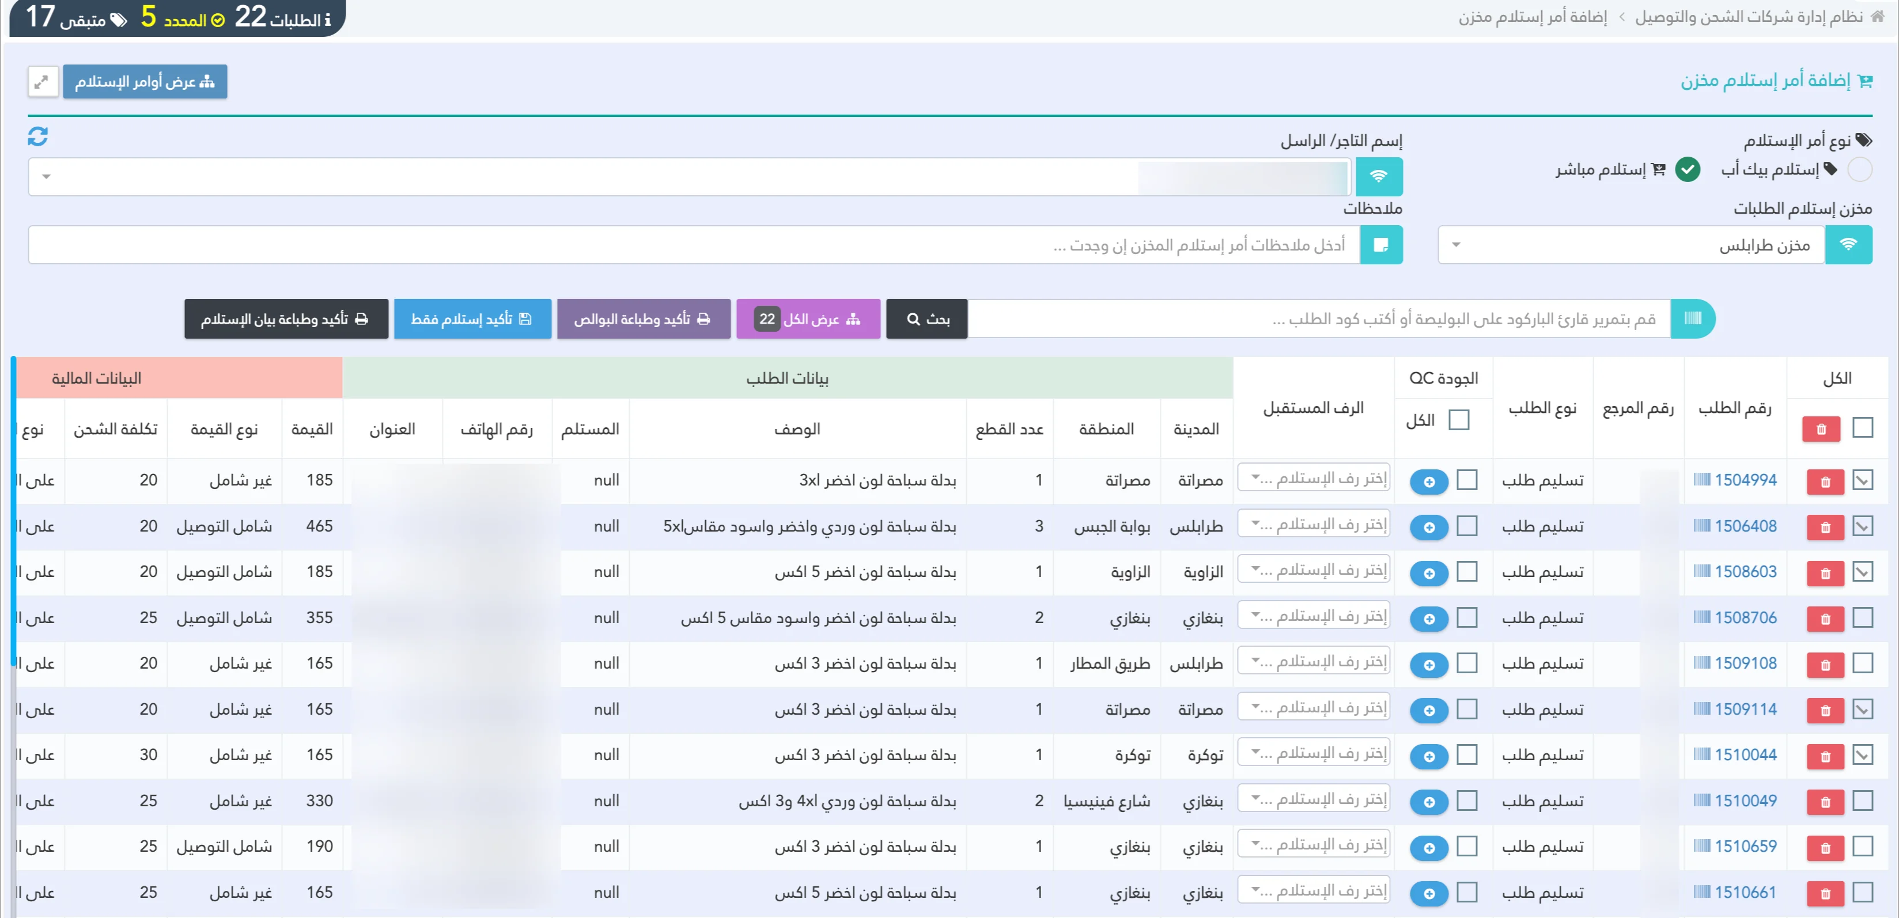
Task: Toggle select-all checkbox in table header
Action: coord(1862,427)
